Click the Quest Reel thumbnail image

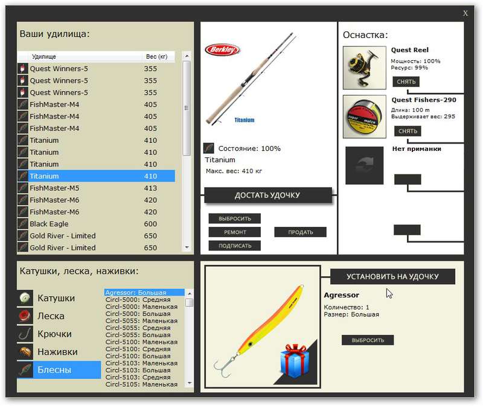click(x=365, y=68)
